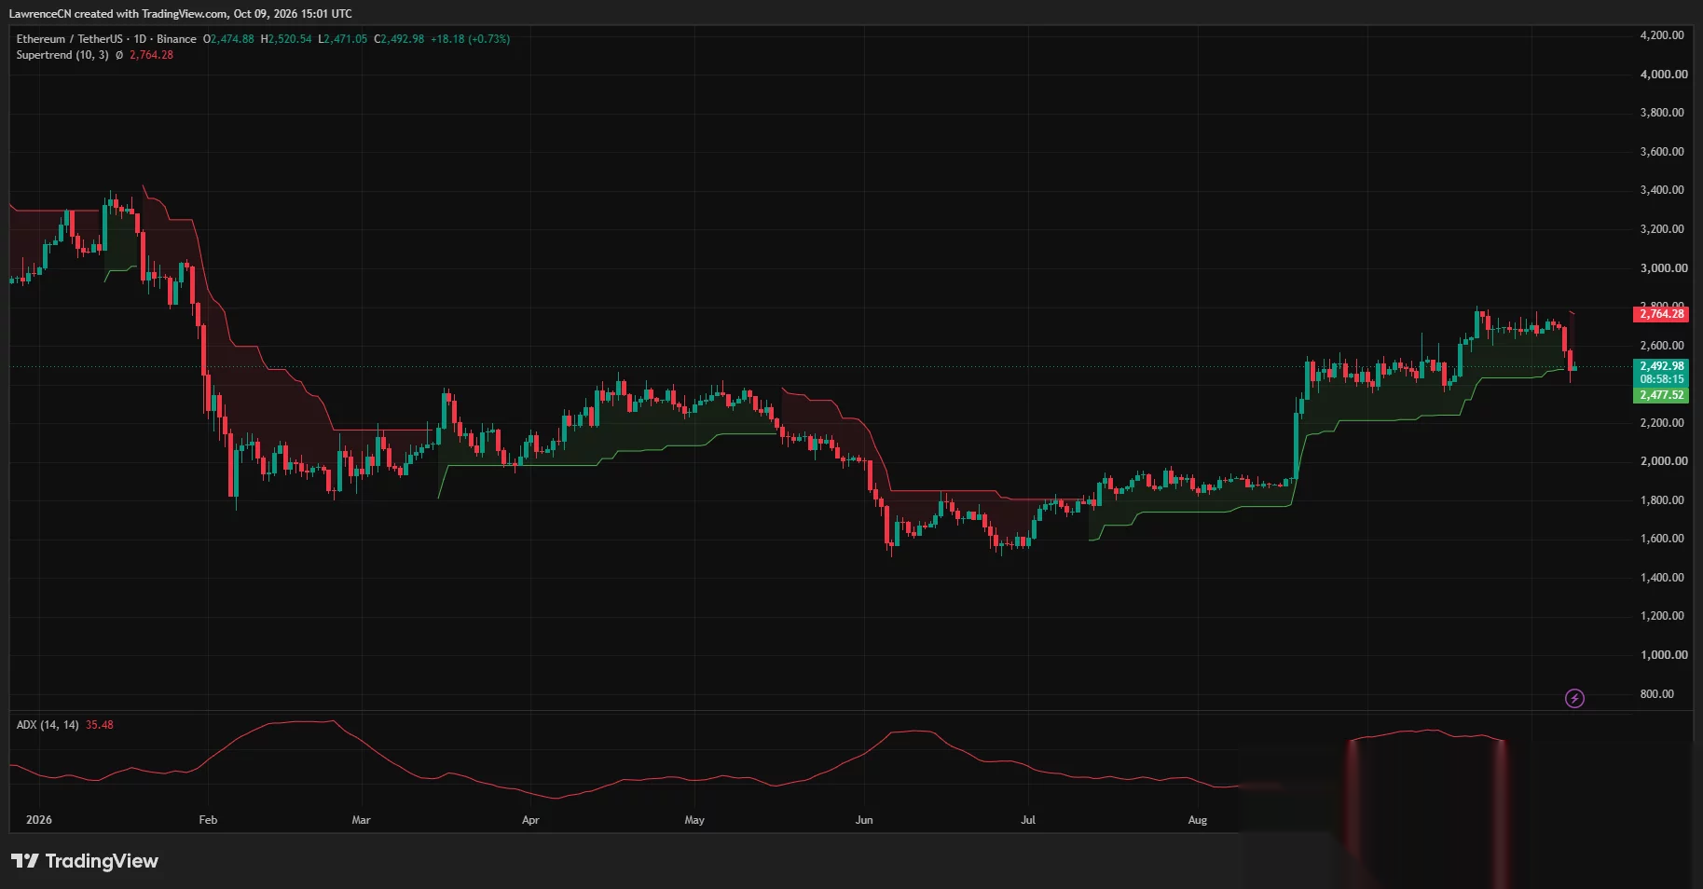
Task: Click the high value H2,520.54
Action: tap(286, 39)
